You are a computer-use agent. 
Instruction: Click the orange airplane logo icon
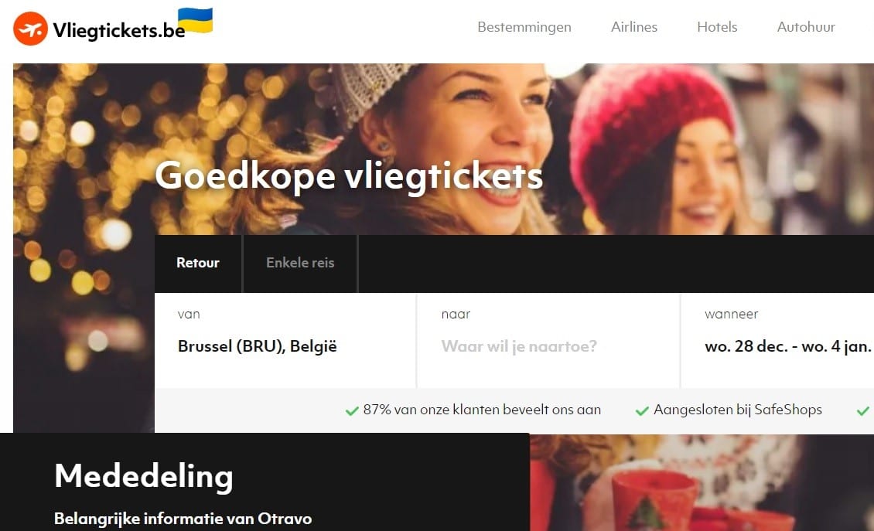(x=31, y=29)
